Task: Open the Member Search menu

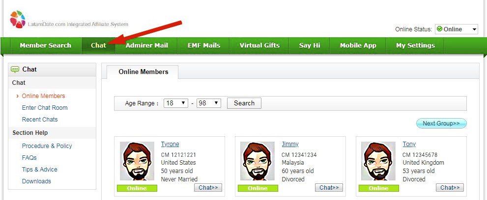Action: point(45,45)
